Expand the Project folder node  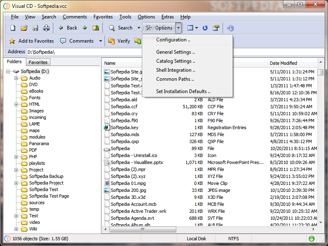(16, 170)
